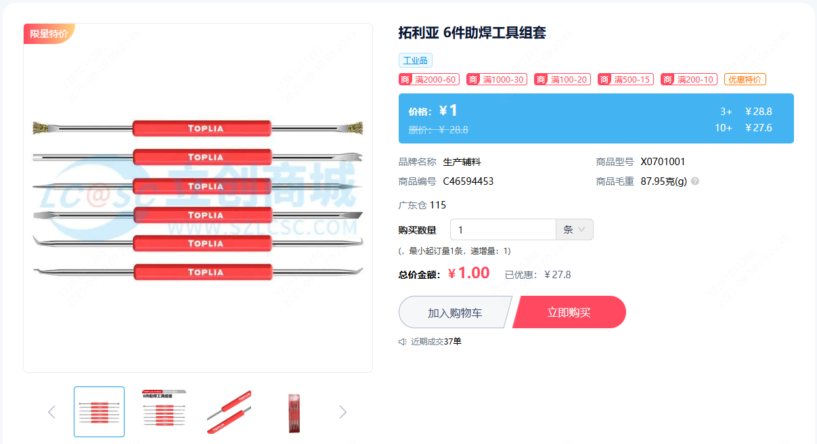Show previous thumbnails with left arrow
The image size is (817, 444).
pos(51,412)
